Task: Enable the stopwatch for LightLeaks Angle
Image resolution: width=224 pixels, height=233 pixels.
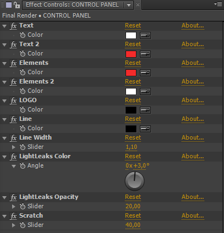Action: [x=23, y=165]
